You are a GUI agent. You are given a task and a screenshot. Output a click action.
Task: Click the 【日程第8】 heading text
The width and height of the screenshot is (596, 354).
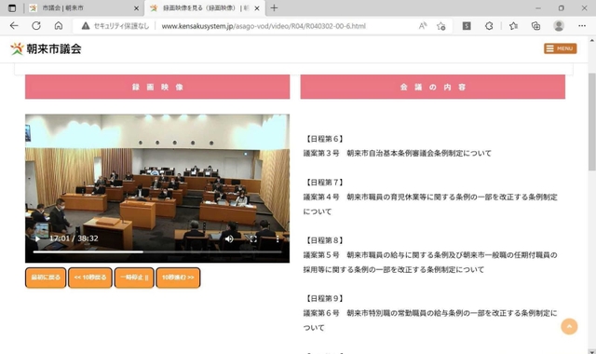pos(324,240)
